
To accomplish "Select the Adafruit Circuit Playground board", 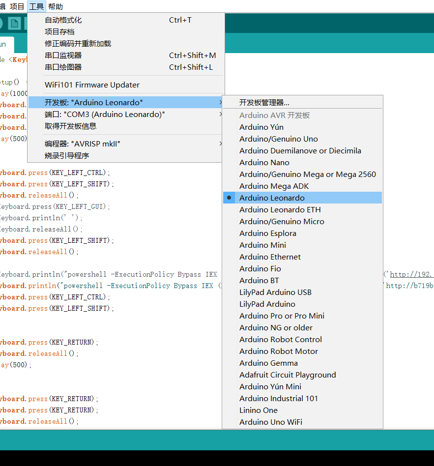I will tap(288, 375).
